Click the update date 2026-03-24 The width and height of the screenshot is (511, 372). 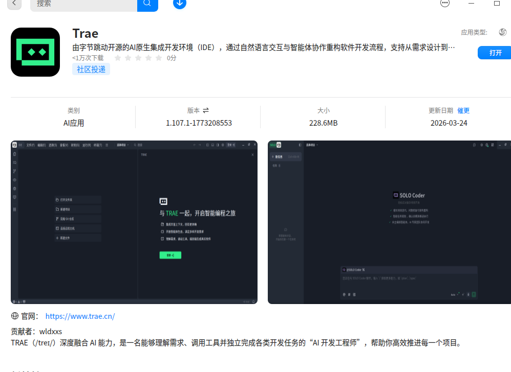[449, 123]
